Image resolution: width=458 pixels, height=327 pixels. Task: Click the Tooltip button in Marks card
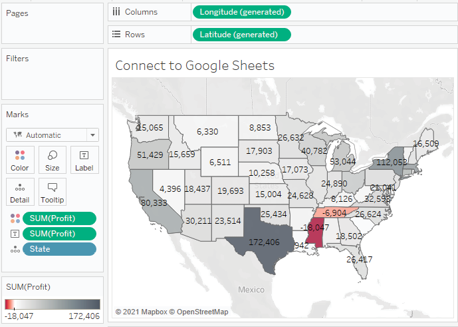pos(53,192)
